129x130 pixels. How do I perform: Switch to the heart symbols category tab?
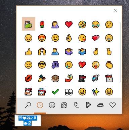pyautogui.click(x=113, y=105)
